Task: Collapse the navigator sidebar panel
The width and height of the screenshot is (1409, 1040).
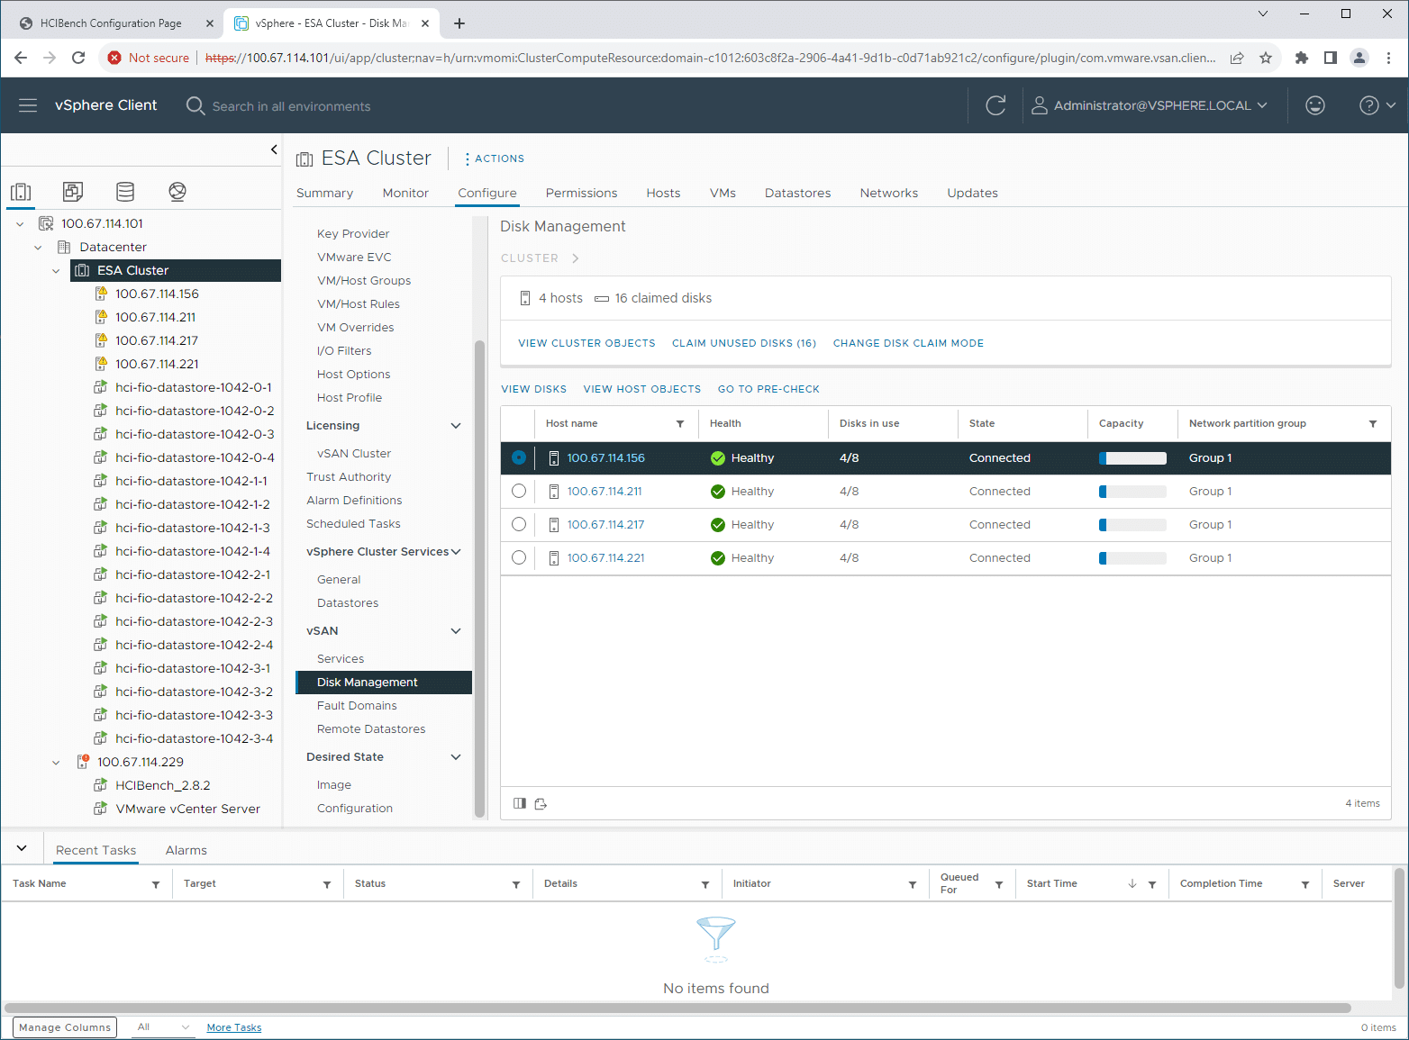Action: [274, 149]
